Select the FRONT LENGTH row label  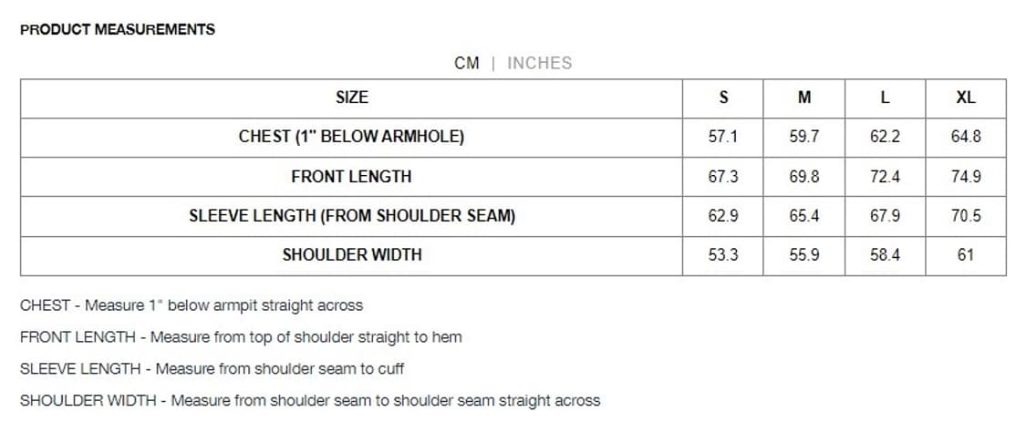[x=352, y=176]
